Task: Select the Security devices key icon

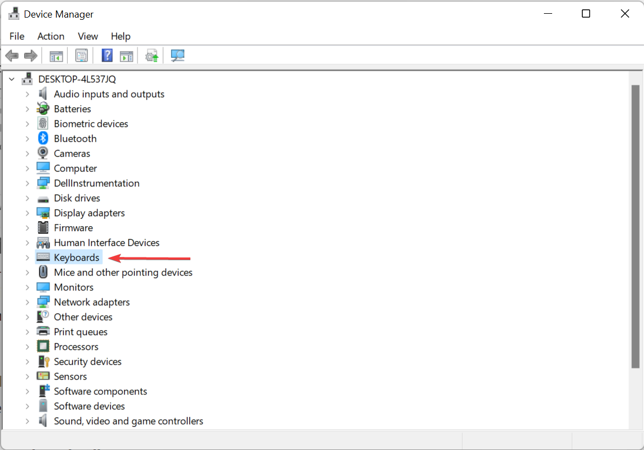Action: [43, 361]
